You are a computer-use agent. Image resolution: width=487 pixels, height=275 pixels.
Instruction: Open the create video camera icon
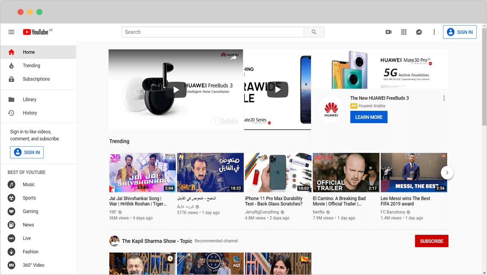point(389,32)
